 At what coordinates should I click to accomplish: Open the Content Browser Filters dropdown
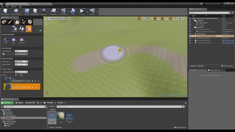point(52,107)
